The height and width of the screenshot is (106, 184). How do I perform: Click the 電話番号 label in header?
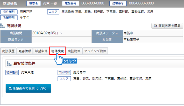coord(70,3)
